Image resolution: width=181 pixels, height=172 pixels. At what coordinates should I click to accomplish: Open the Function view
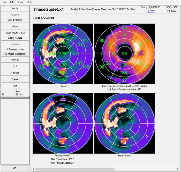click(15, 44)
